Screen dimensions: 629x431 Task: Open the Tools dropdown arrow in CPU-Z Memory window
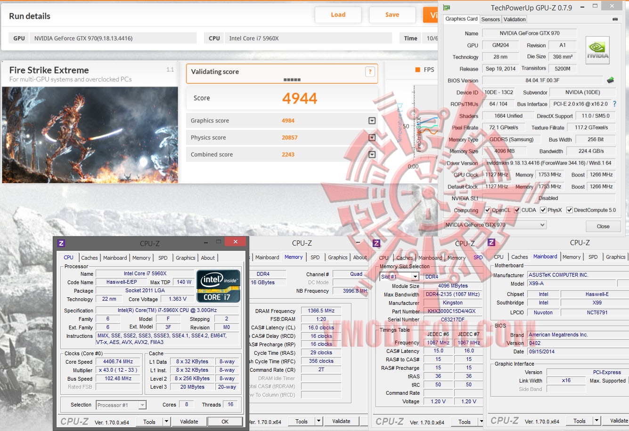319,422
